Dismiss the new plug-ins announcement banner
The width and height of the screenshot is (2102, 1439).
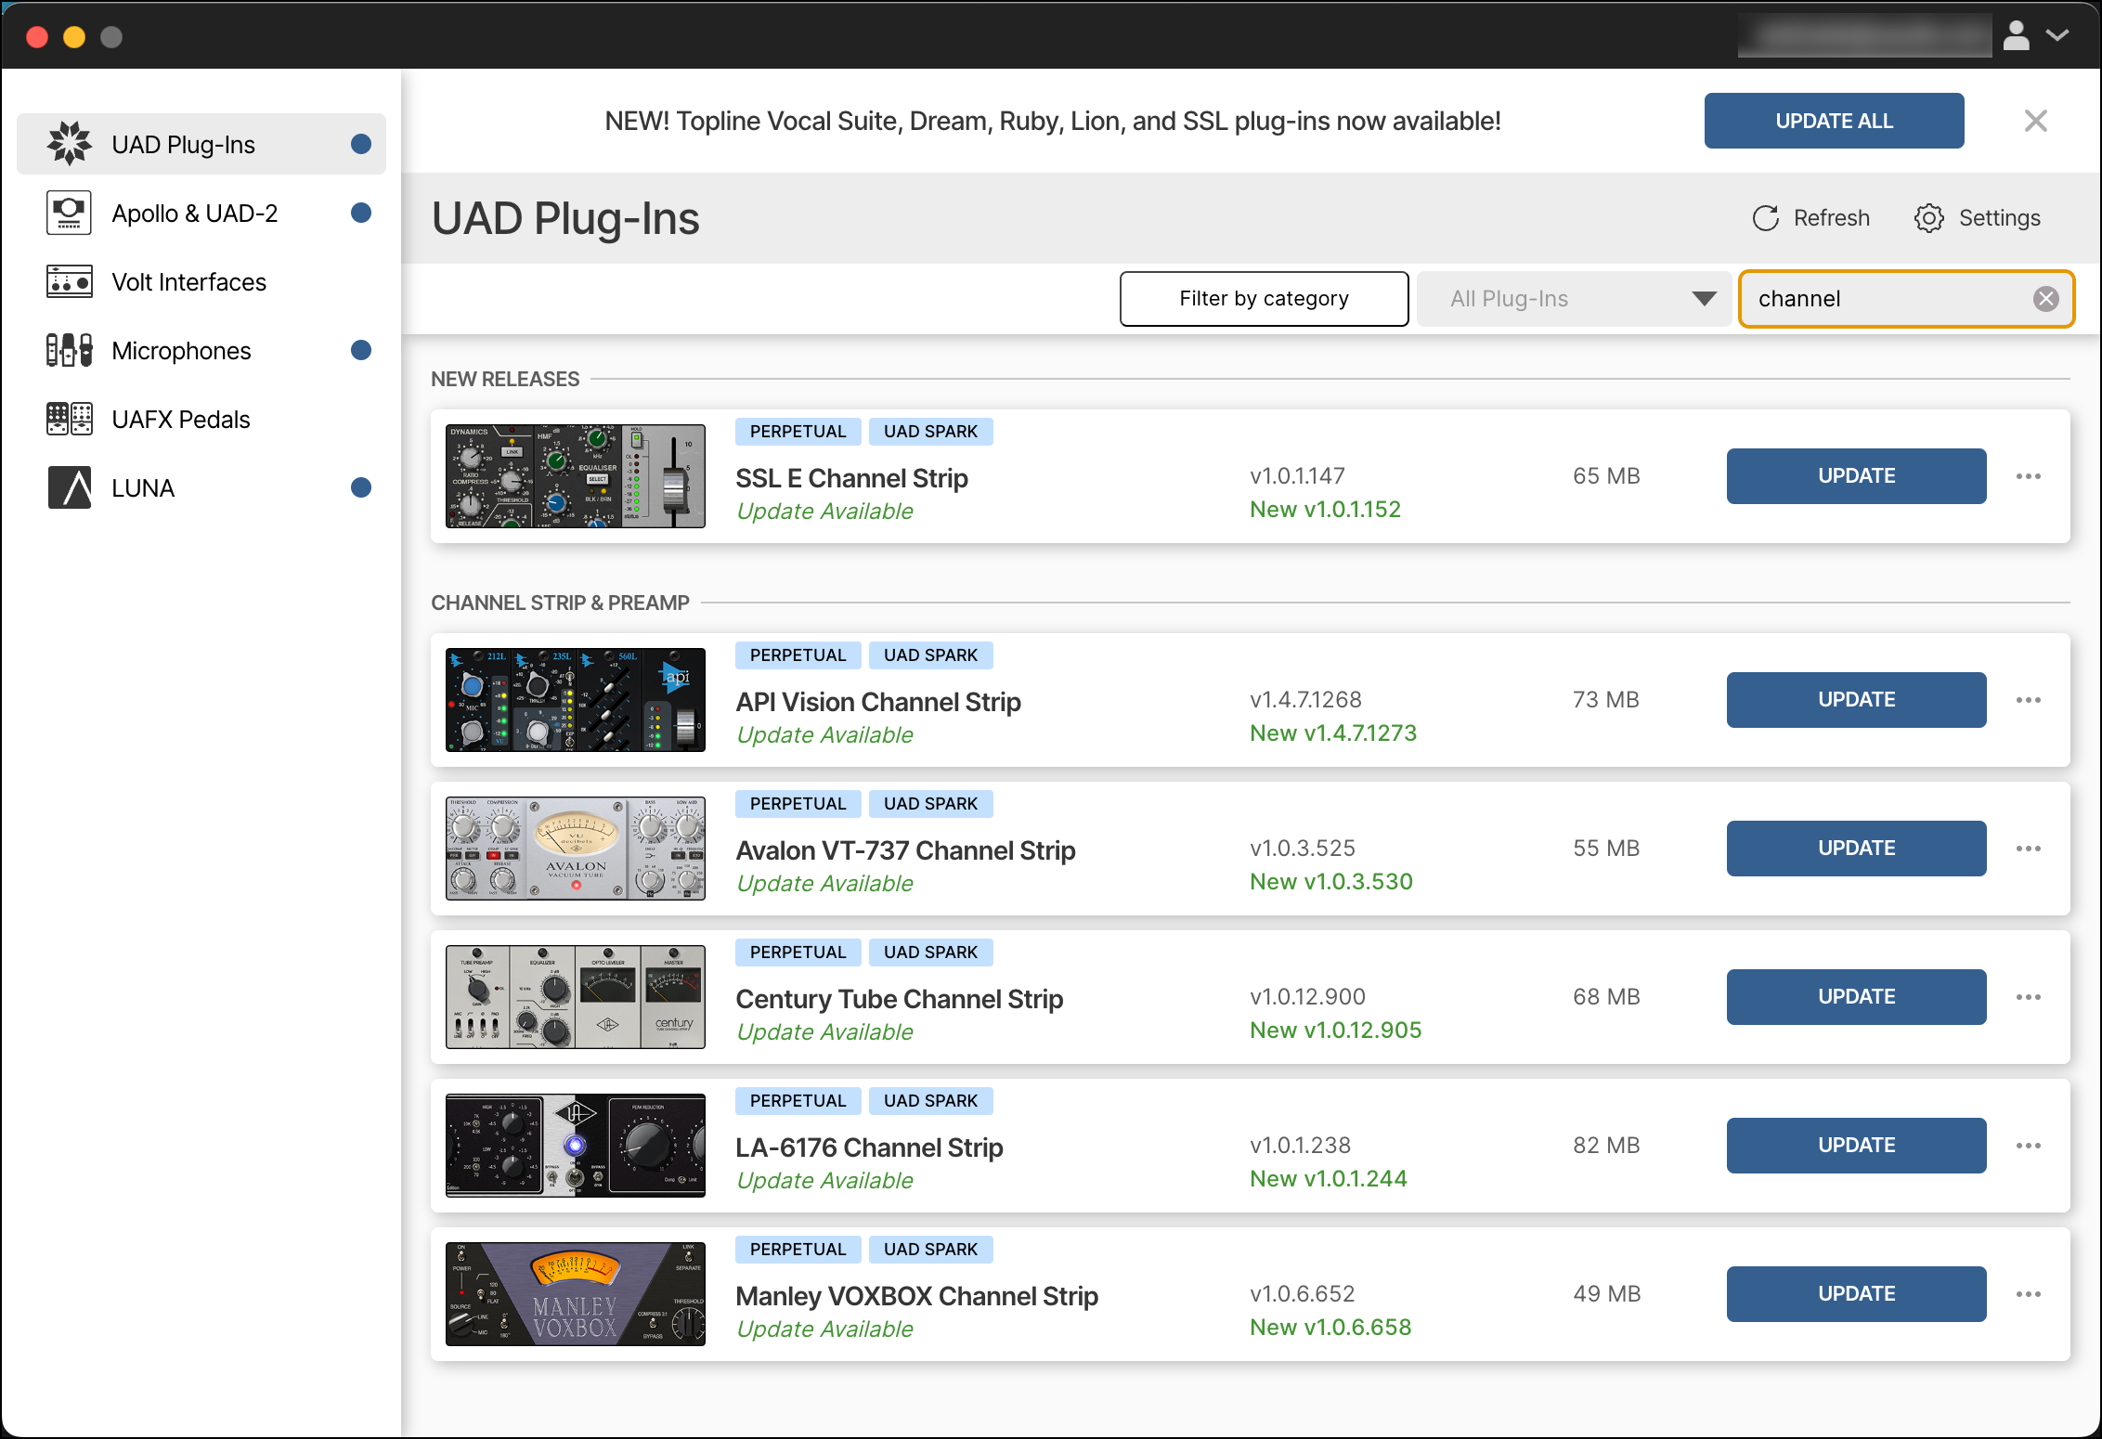point(2036,121)
